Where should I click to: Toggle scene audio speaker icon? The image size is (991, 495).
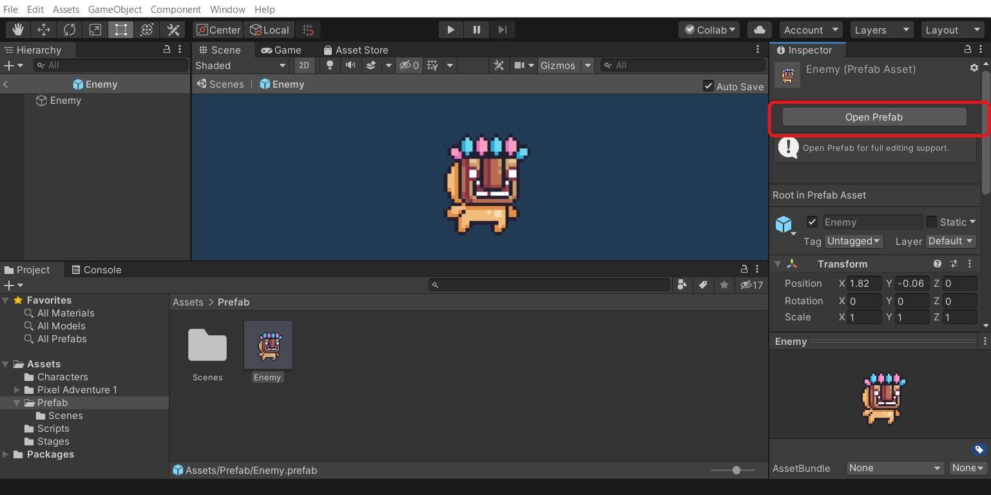[351, 65]
